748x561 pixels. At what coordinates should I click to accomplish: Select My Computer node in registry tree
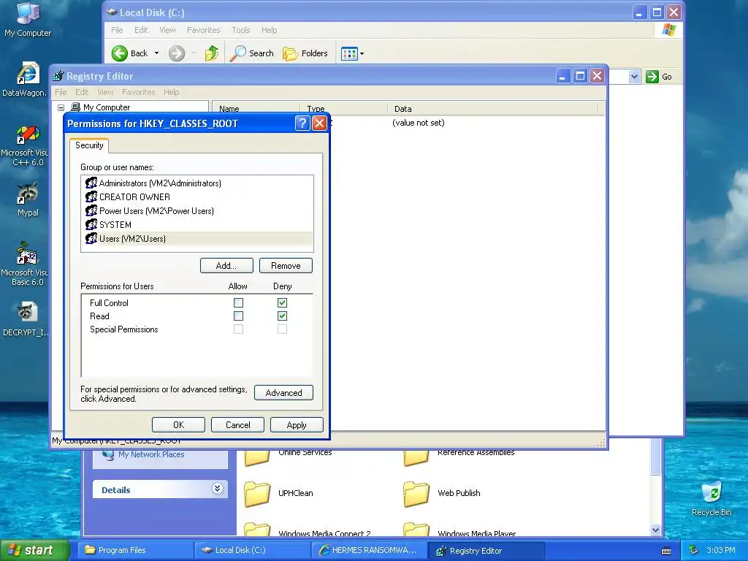pos(107,107)
